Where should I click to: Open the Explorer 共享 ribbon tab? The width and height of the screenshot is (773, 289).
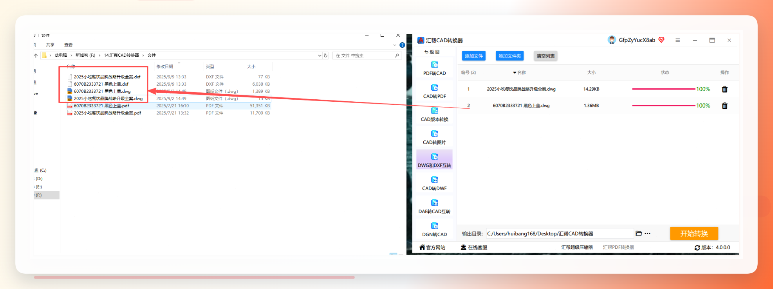(50, 45)
